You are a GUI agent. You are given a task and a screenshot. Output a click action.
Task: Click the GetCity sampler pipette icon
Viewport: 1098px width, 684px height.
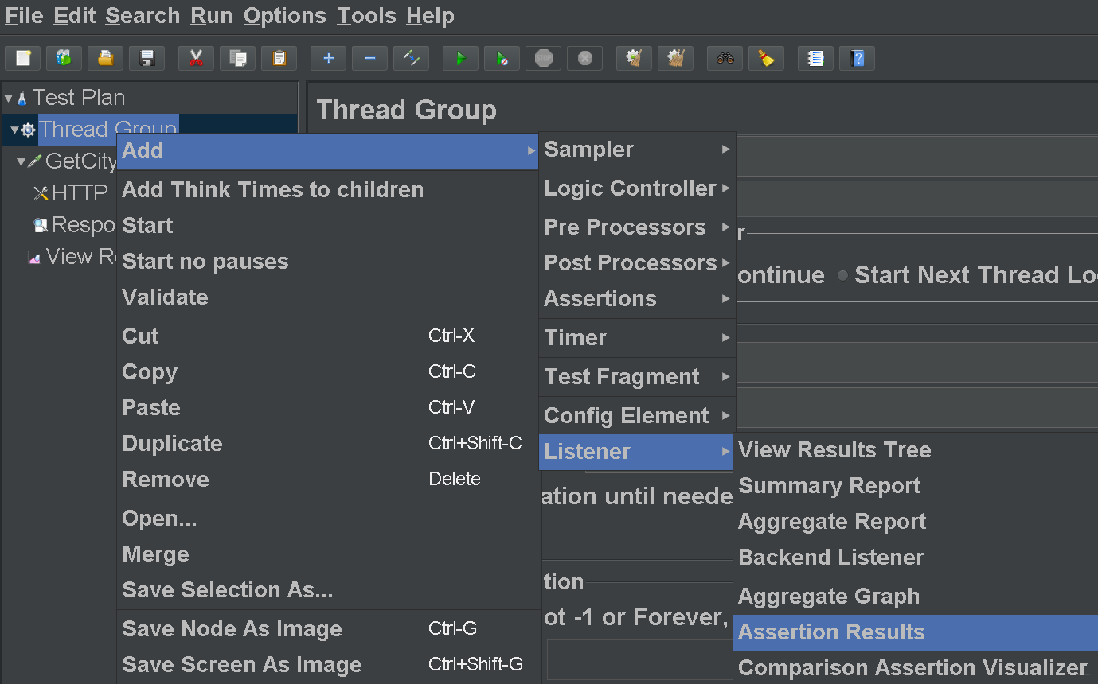tap(34, 161)
